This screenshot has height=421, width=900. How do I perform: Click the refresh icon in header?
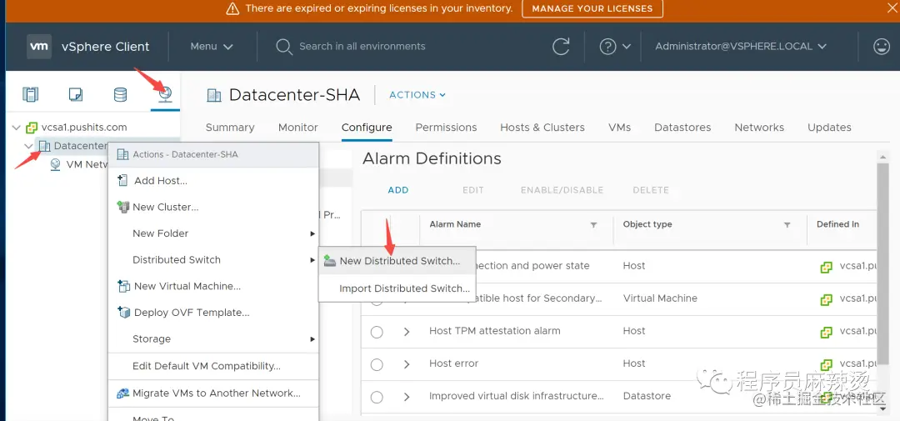point(561,47)
